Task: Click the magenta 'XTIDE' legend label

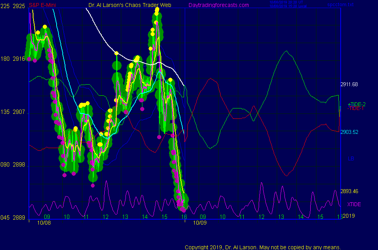Action: (x=354, y=204)
